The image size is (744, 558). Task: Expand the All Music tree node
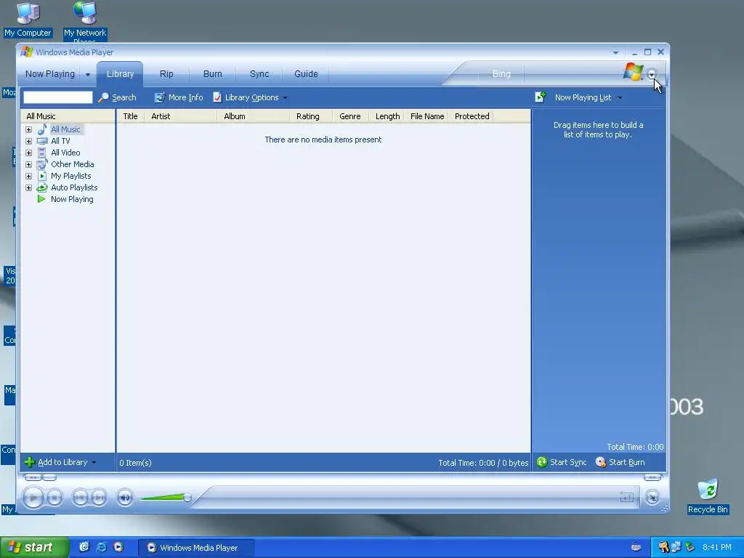coord(28,129)
